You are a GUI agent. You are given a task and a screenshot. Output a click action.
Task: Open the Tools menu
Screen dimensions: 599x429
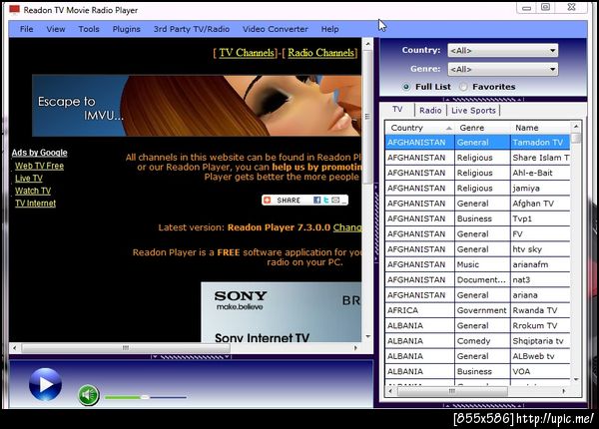[89, 29]
